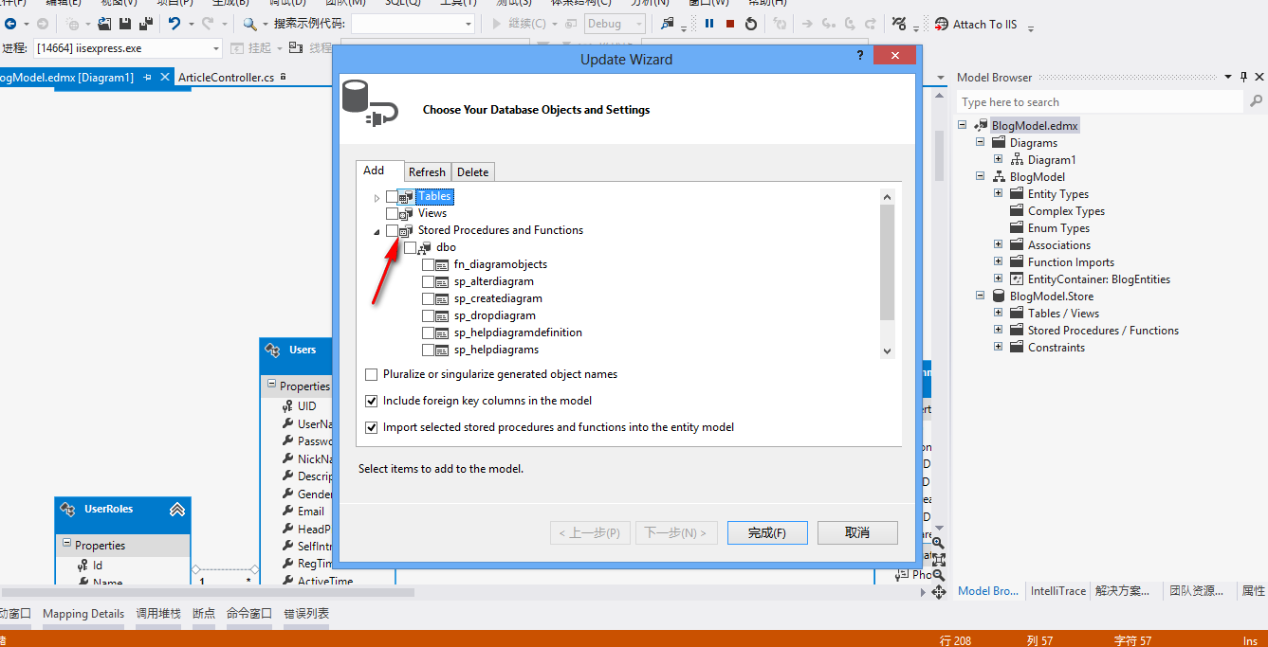
Task: Click the Update Wizard help question mark
Action: point(860,57)
